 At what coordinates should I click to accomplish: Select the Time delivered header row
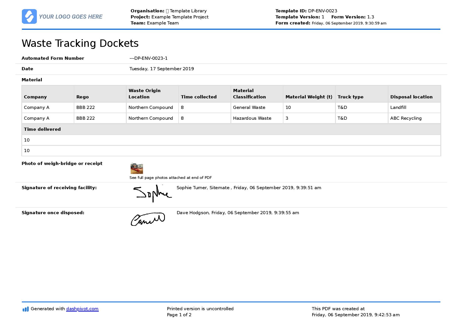pos(231,129)
